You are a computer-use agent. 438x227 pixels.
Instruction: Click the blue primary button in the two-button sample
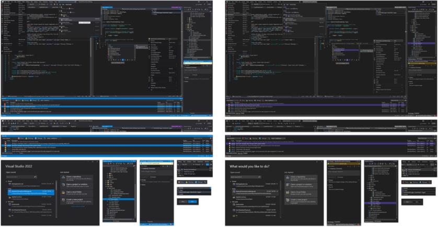(193, 201)
